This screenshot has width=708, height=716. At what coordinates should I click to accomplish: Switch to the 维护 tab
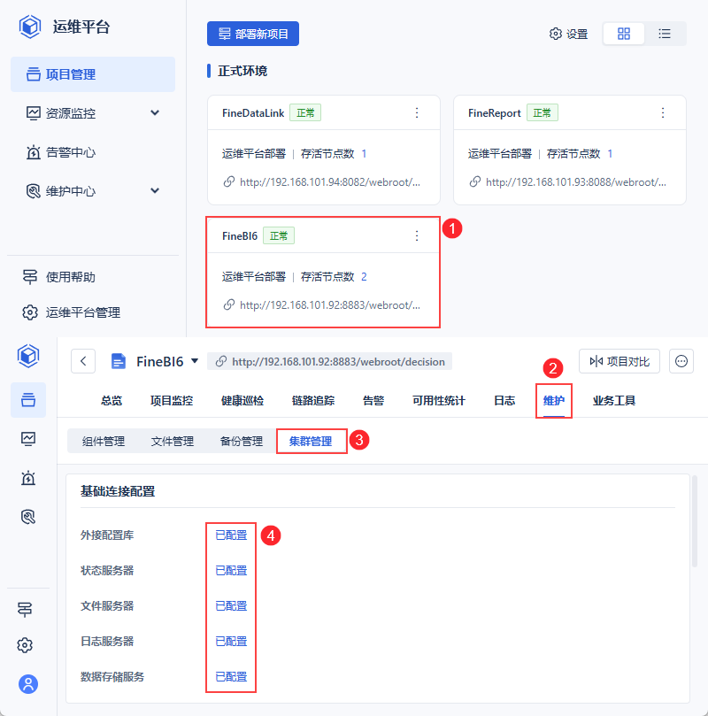click(x=554, y=400)
